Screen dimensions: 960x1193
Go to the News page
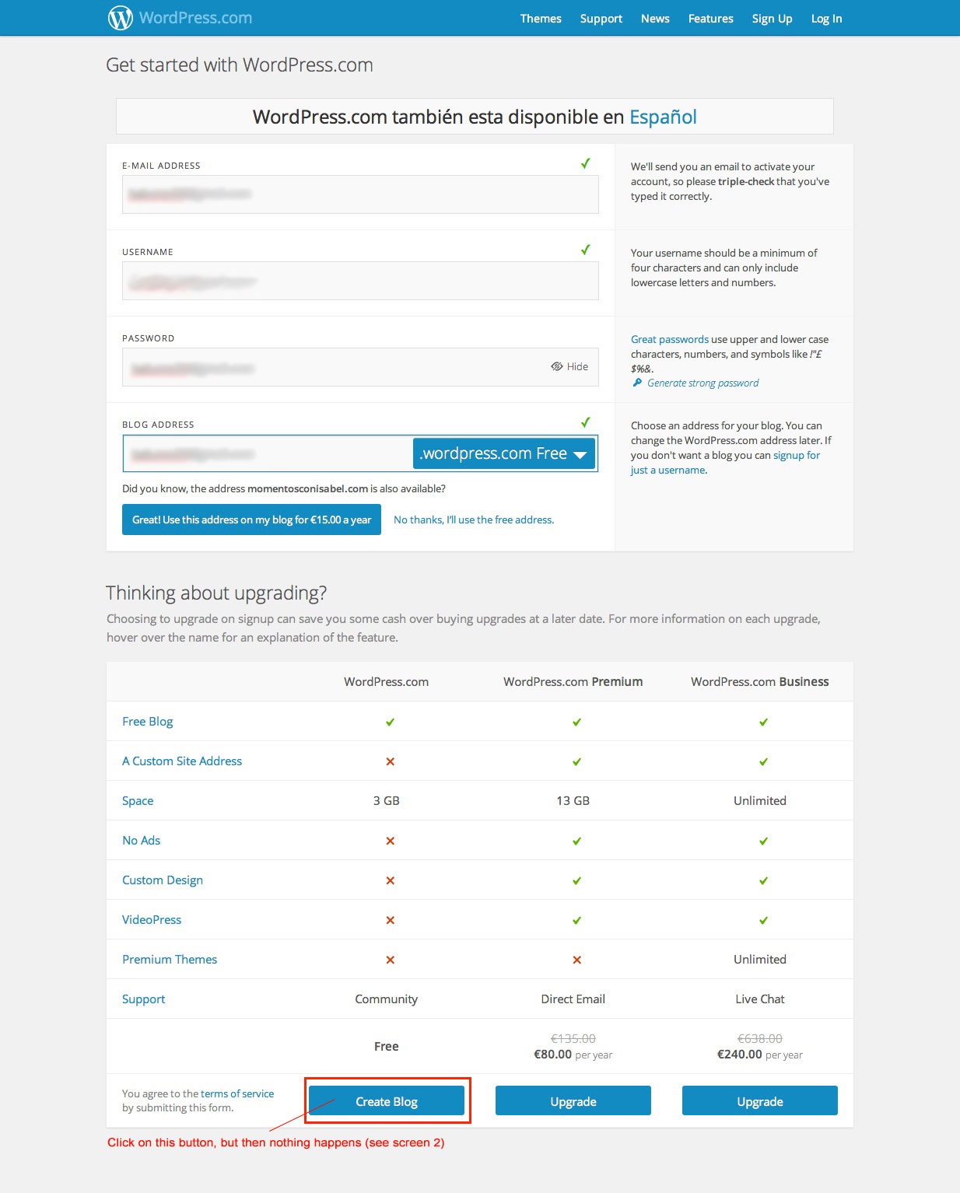655,19
